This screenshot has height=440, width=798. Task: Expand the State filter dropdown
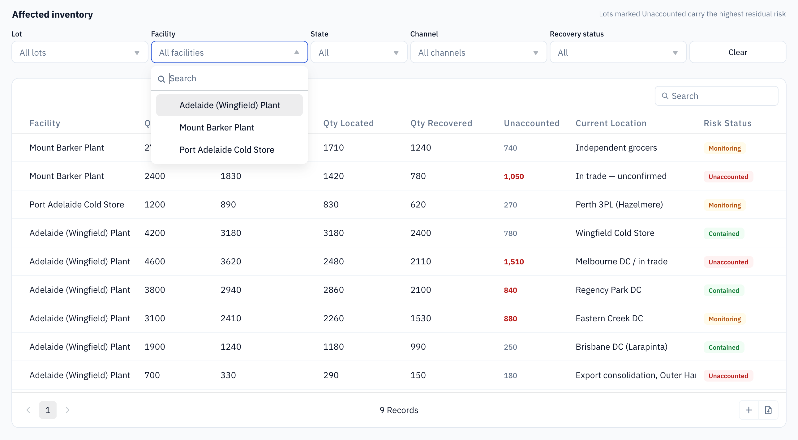click(x=359, y=52)
